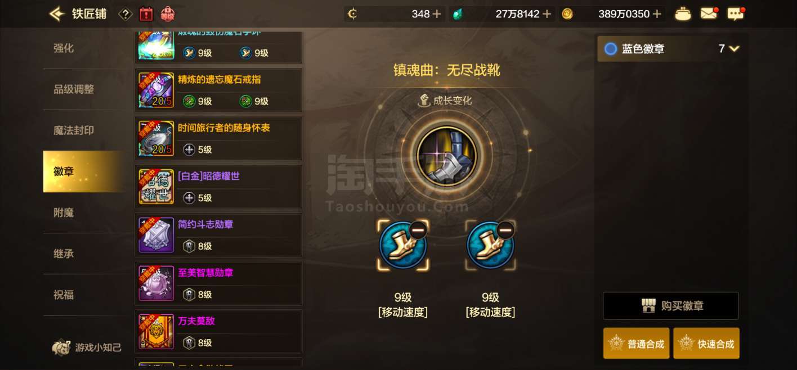The image size is (797, 370).
Task: Remove the left 移动速度 boot emblem
Action: click(x=418, y=230)
